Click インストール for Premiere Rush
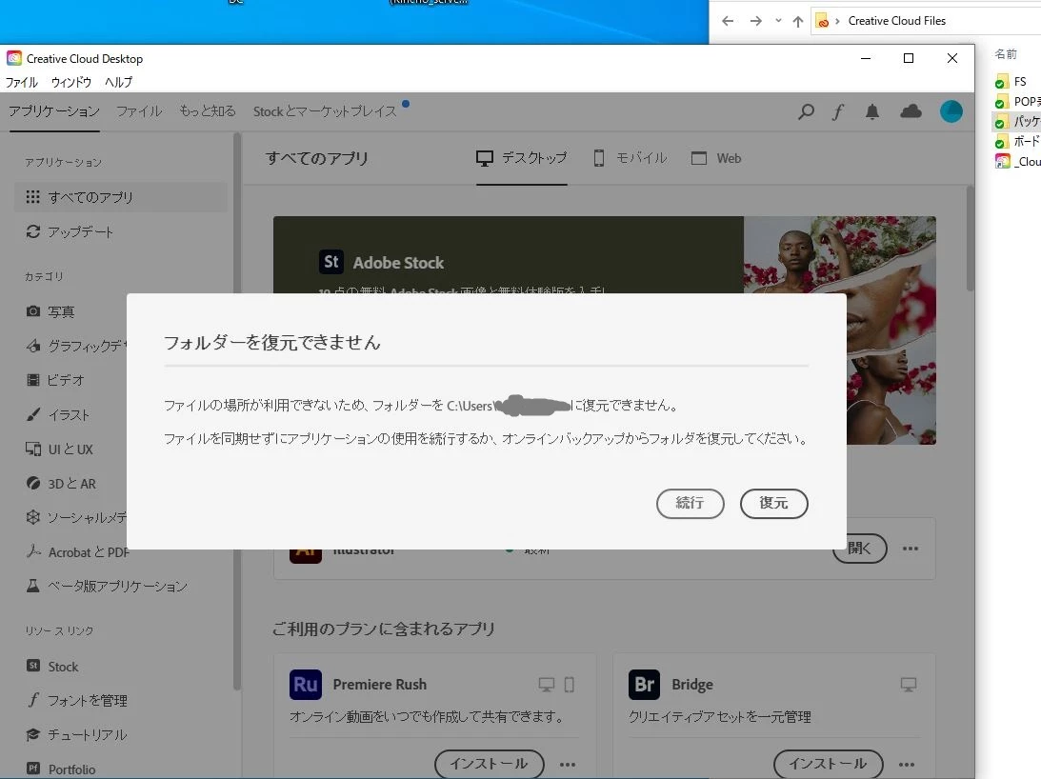The height and width of the screenshot is (779, 1041). pyautogui.click(x=490, y=764)
